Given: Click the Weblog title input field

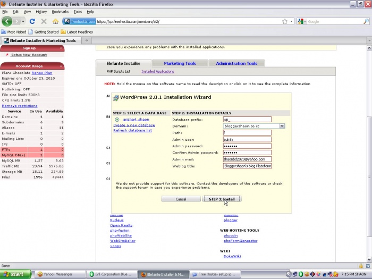Looking at the screenshot, I should [247, 166].
